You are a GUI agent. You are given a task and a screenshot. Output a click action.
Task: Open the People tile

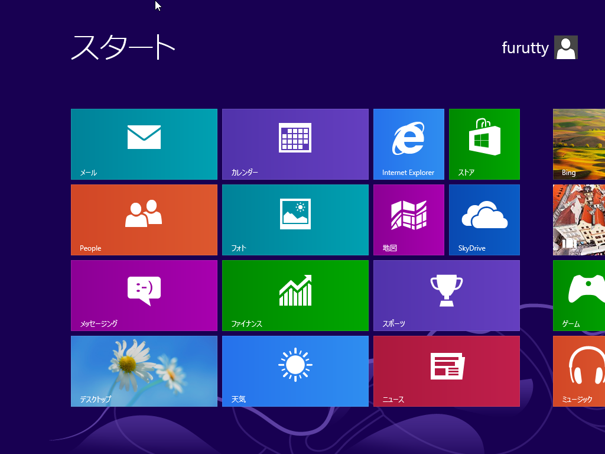point(144,220)
